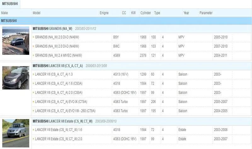Click the 2004-2011 year range
252x149 pixels.
(x=220, y=55)
